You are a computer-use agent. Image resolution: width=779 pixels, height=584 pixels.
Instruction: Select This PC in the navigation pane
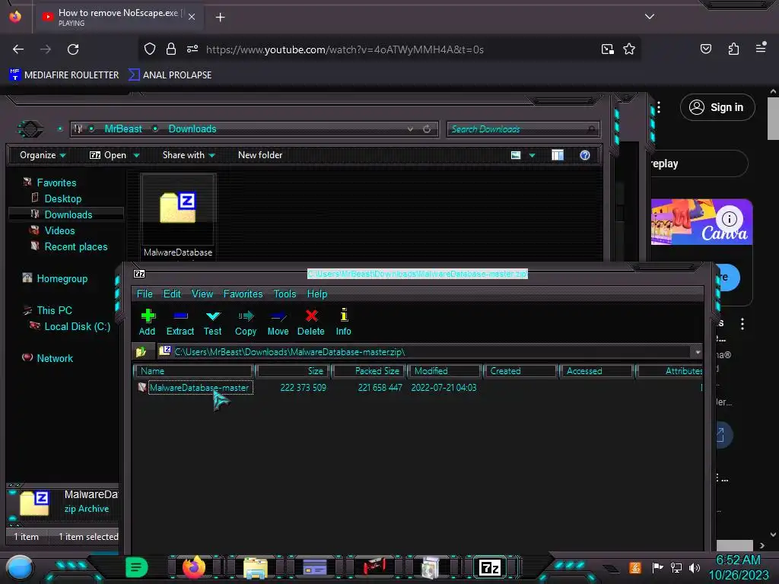coord(54,310)
